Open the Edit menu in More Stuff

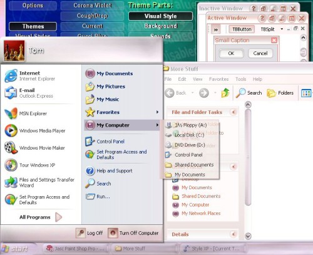coord(182,79)
